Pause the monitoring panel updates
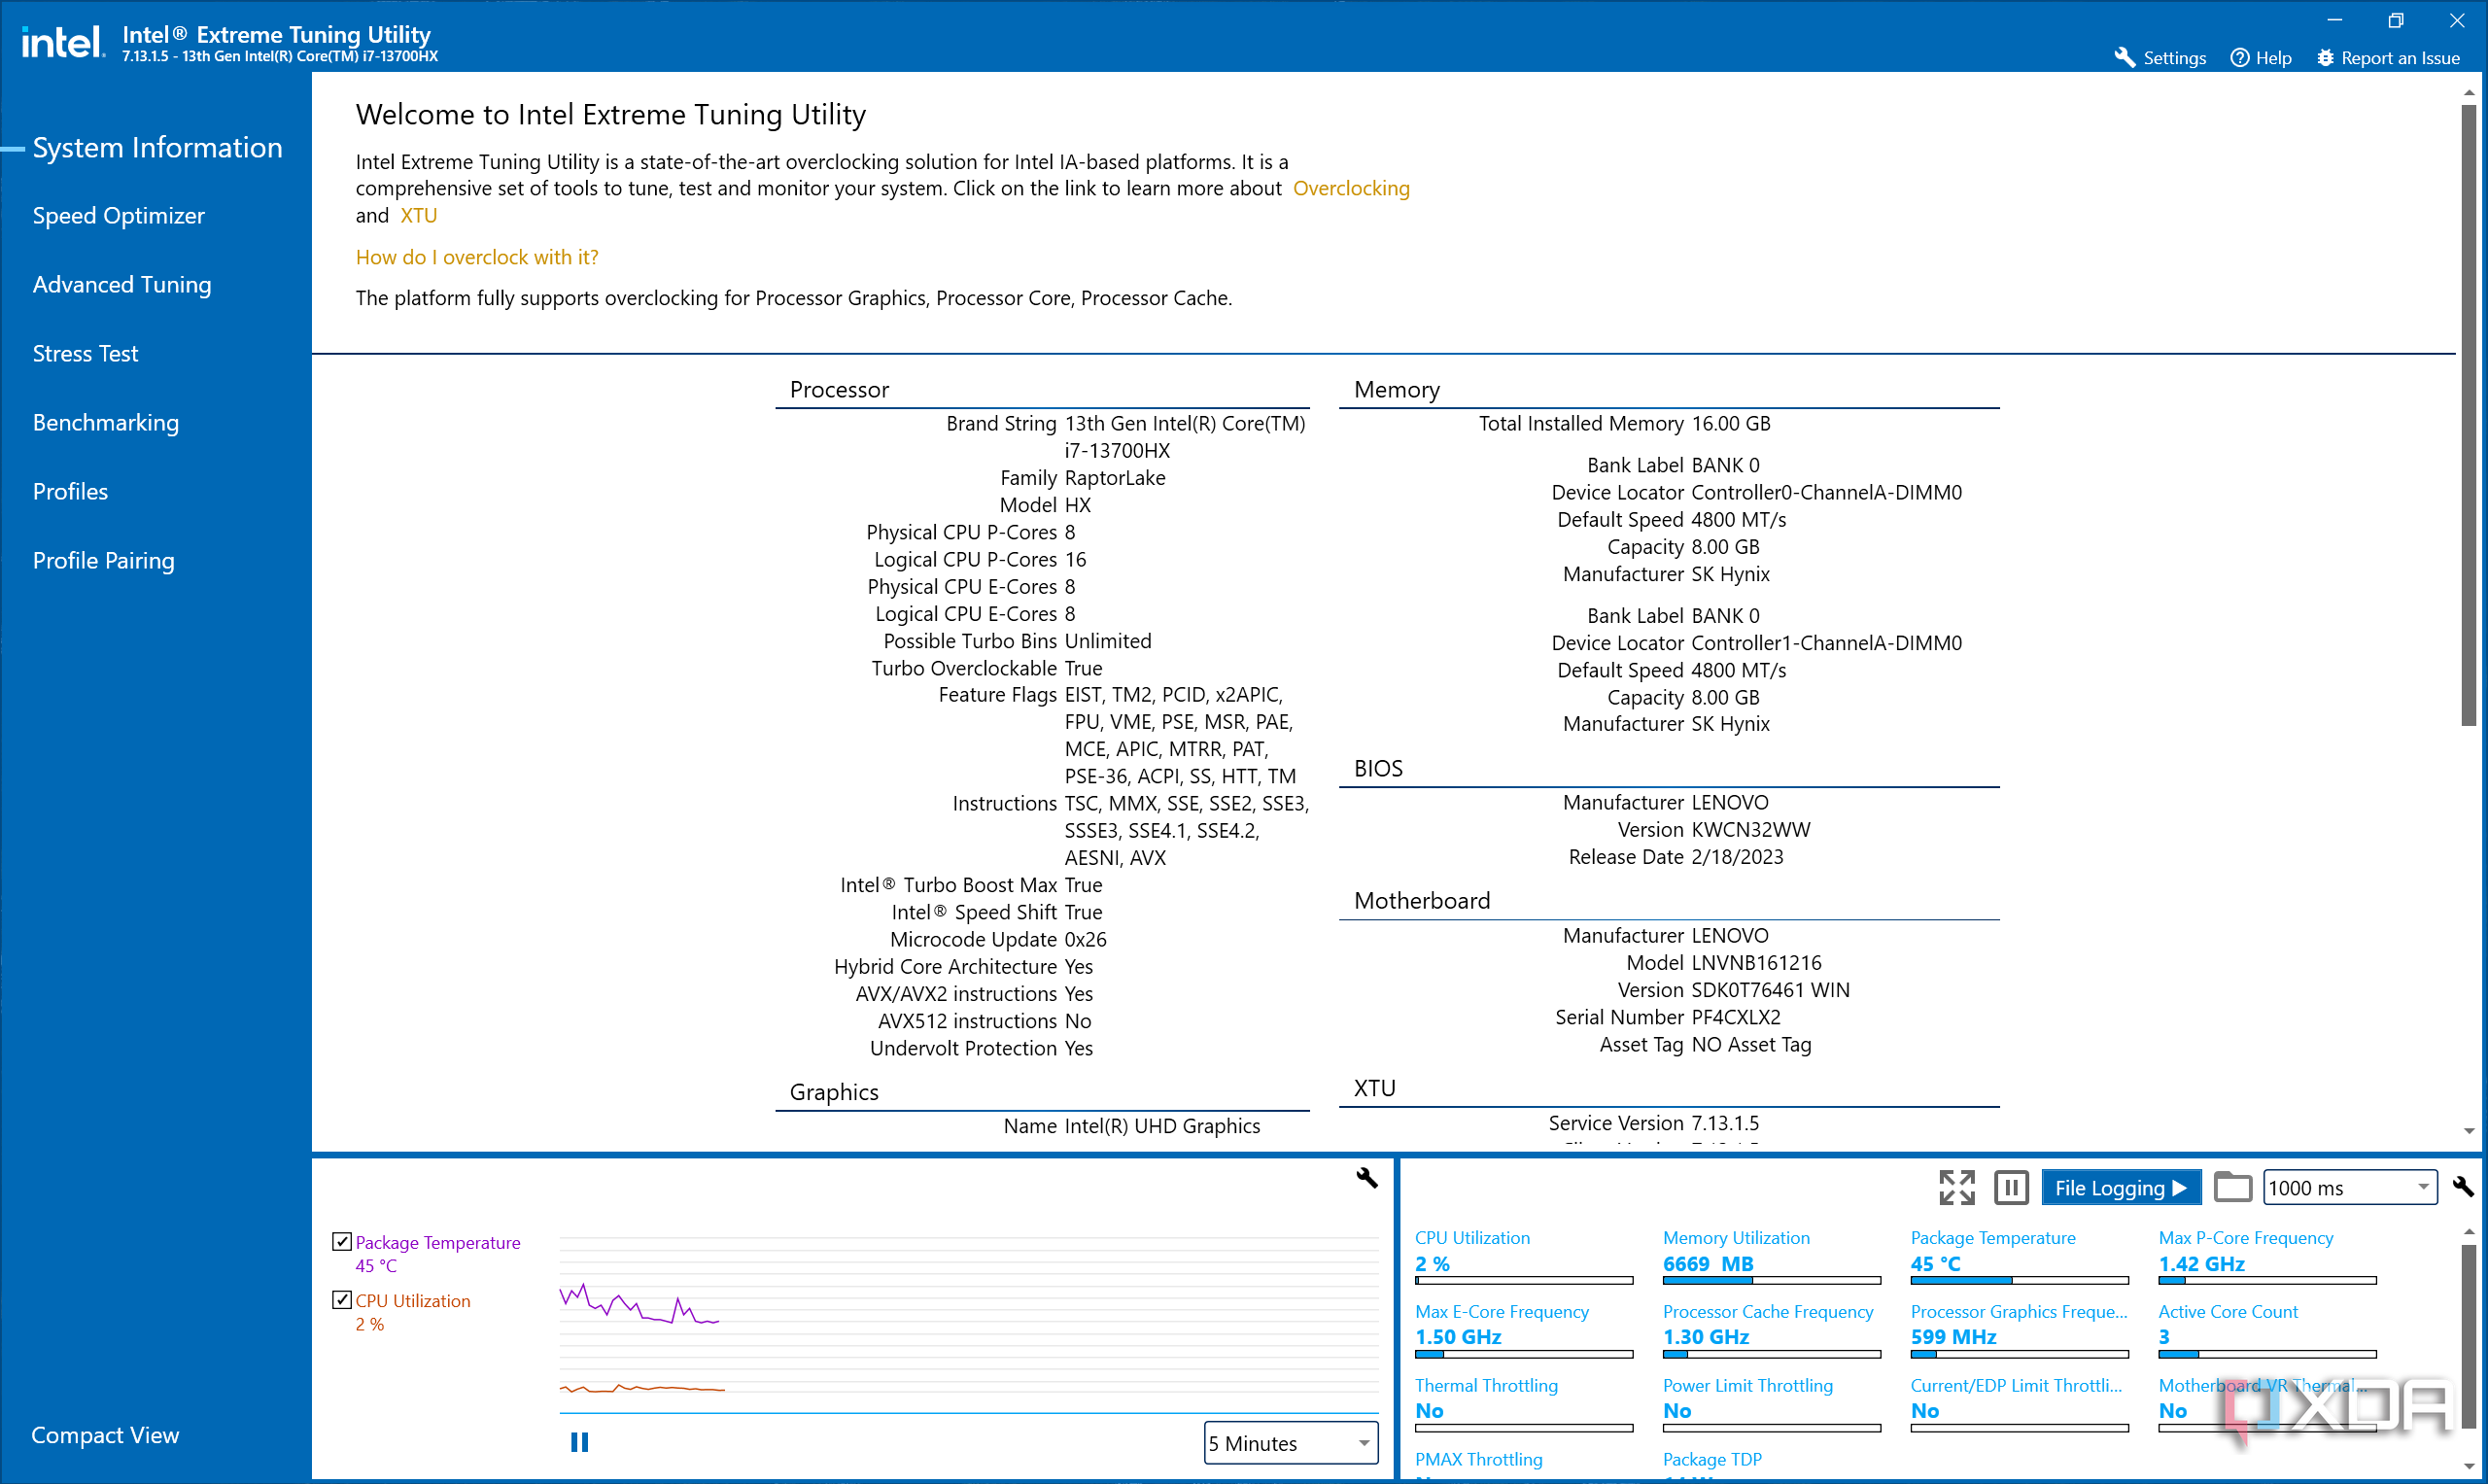 click(x=2010, y=1187)
